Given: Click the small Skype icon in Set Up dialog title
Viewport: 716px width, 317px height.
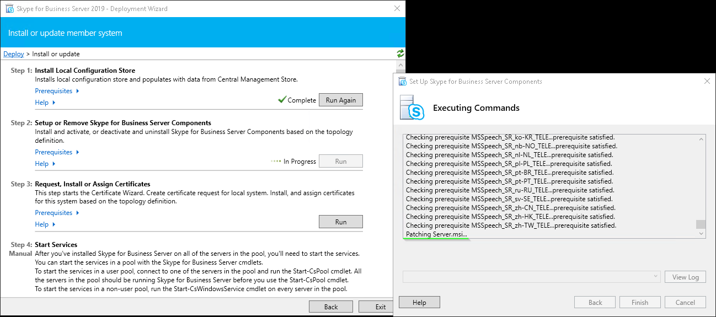Looking at the screenshot, I should [403, 82].
